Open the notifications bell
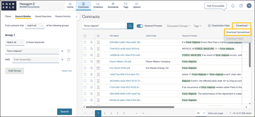The image size is (255, 117). pos(233,6)
